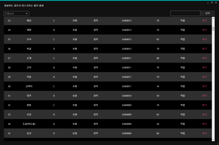The width and height of the screenshot is (219, 145).
Task: Click the 0.000010 value in row 31
Action: (127, 96)
